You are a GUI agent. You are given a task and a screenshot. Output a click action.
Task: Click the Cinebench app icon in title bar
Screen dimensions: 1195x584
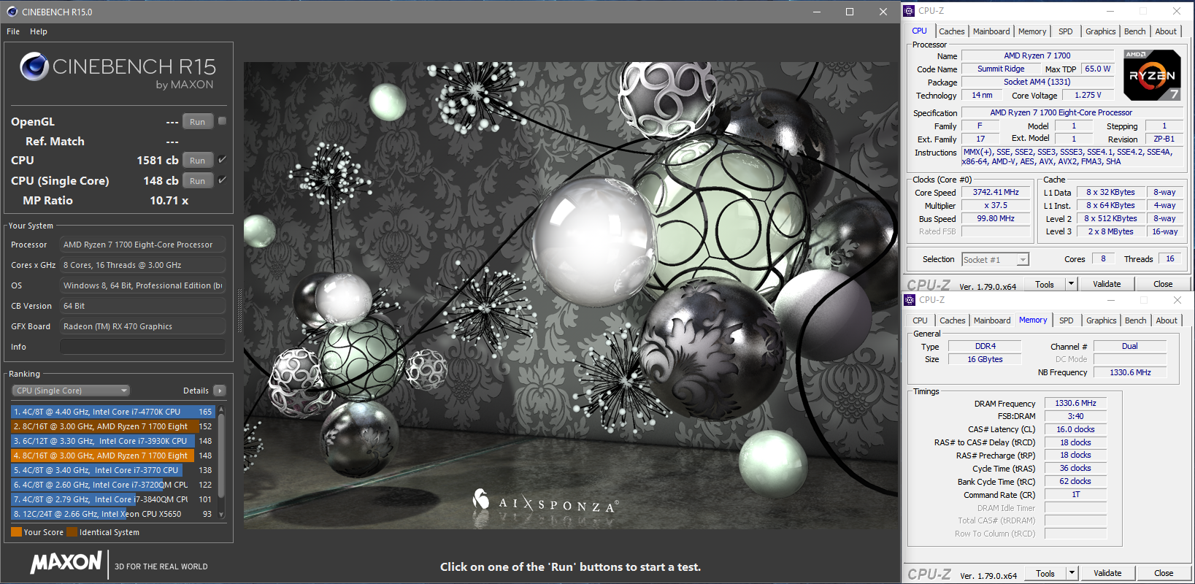12,12
